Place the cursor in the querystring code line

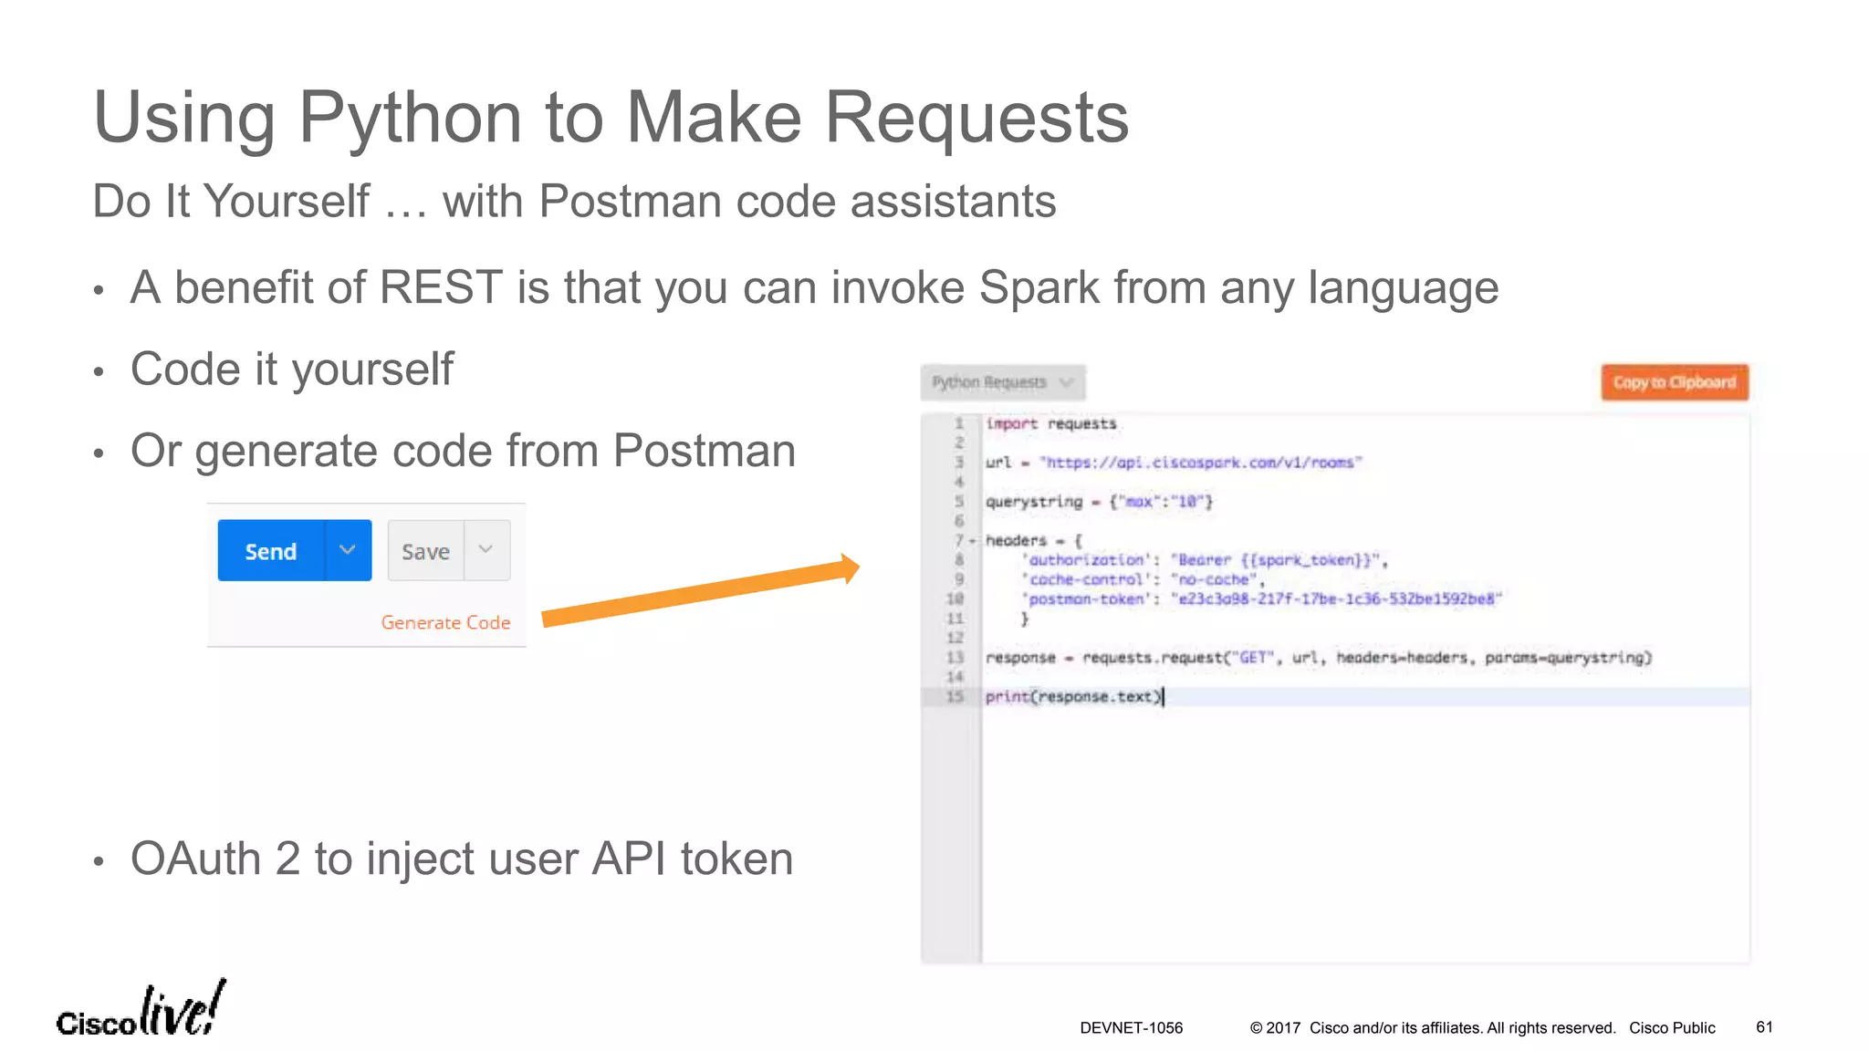click(1099, 502)
